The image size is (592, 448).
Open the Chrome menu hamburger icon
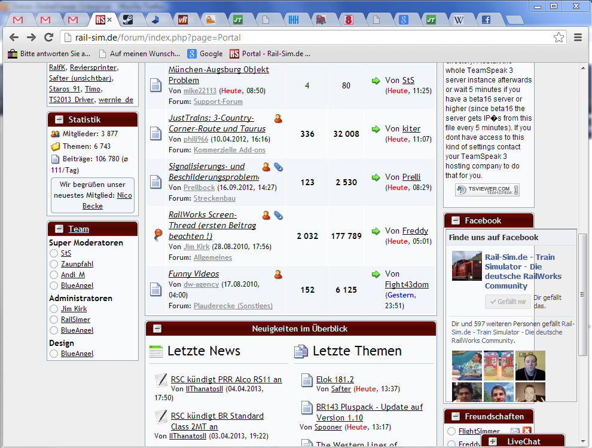pos(578,37)
